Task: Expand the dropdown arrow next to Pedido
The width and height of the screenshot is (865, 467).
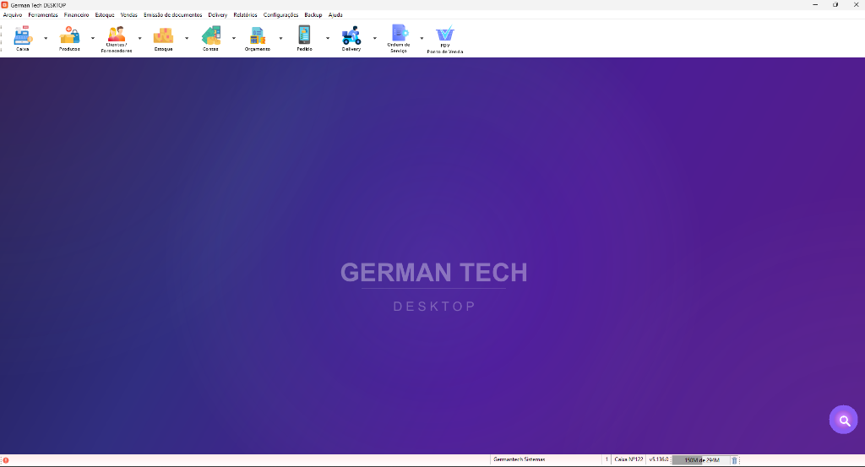Action: (328, 38)
